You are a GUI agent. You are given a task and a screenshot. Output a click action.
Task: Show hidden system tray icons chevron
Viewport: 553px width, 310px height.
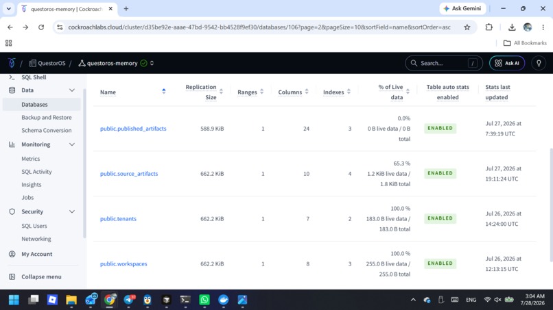tap(413, 300)
